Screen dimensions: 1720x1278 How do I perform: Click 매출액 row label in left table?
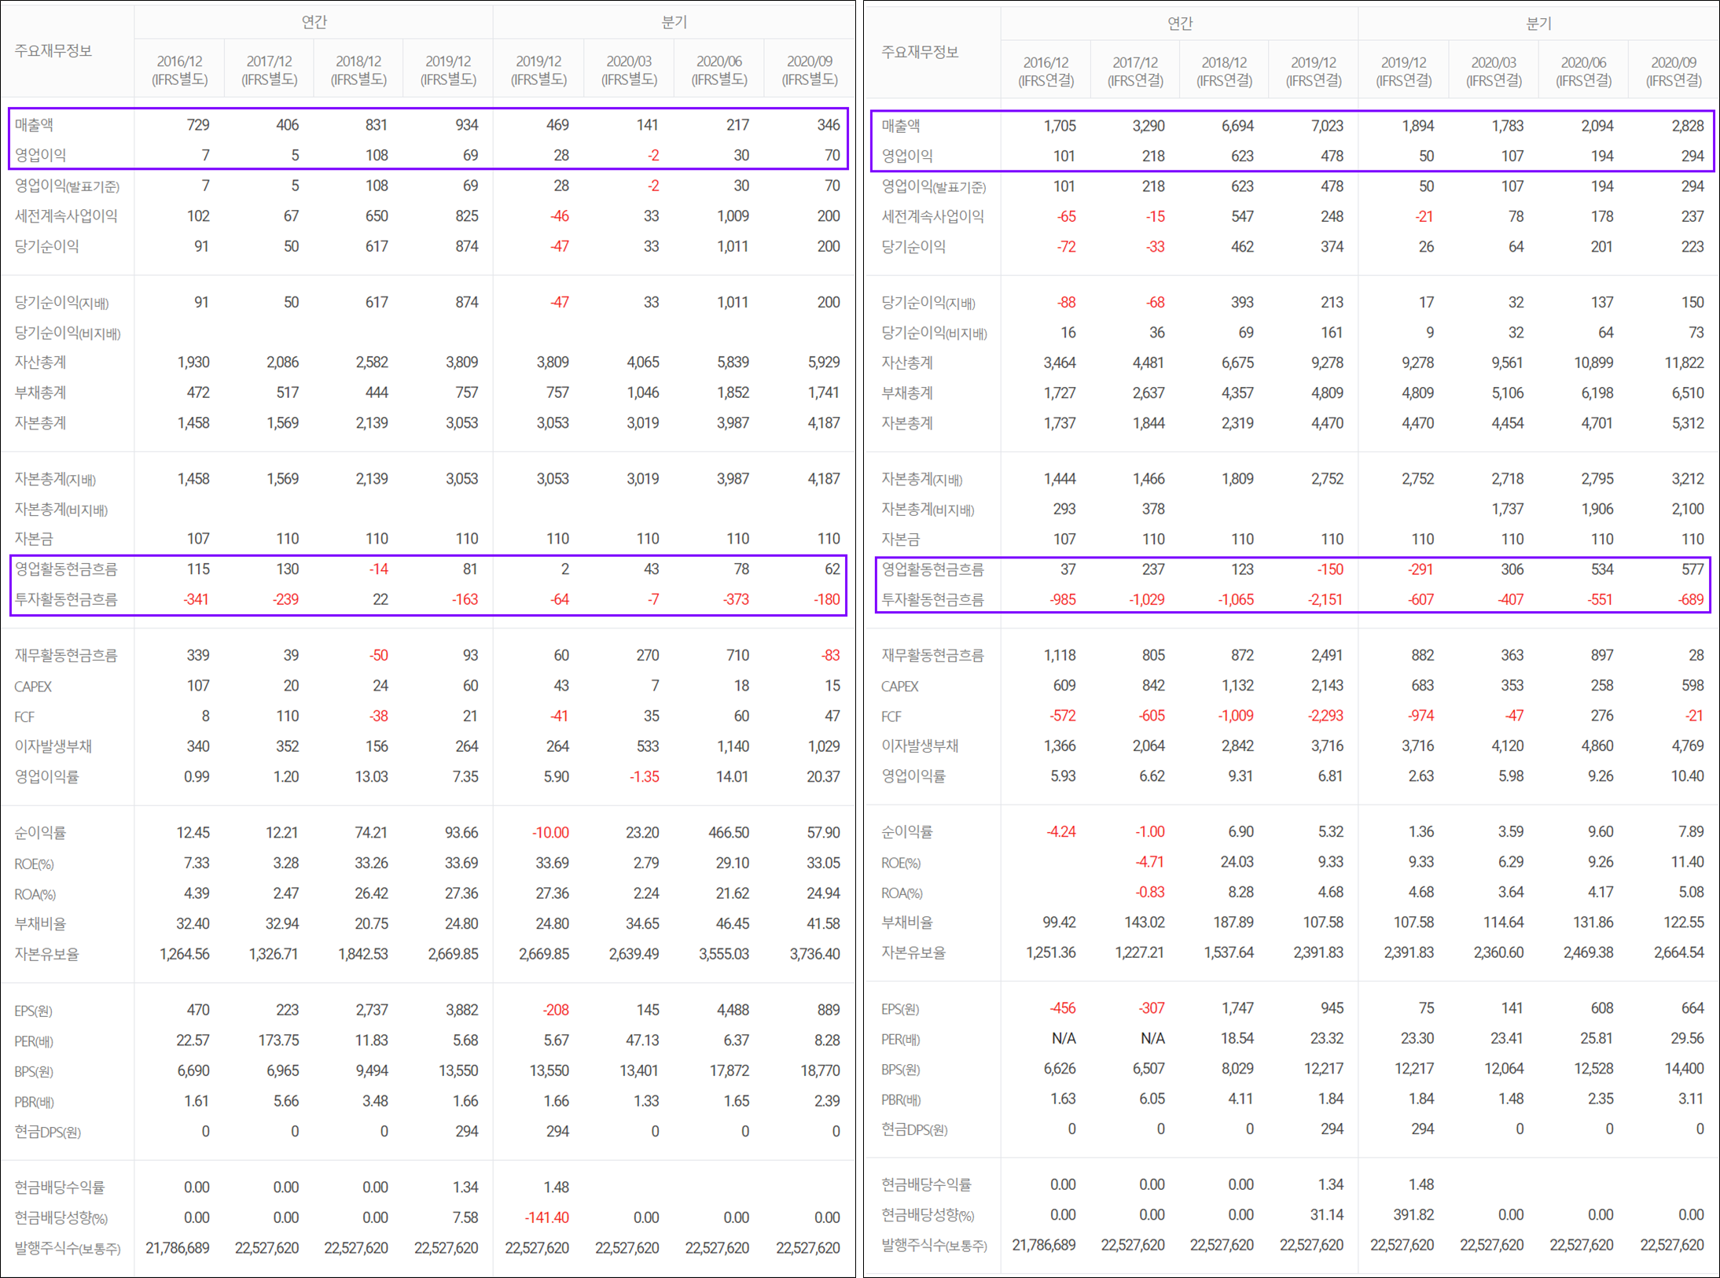(x=34, y=125)
